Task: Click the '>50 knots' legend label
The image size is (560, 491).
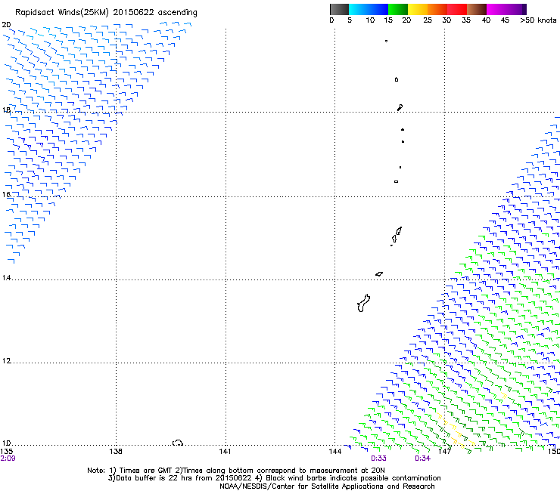Action: coord(538,20)
